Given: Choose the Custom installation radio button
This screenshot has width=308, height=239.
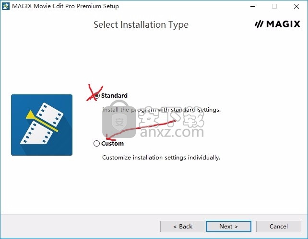Looking at the screenshot, I should coord(96,144).
